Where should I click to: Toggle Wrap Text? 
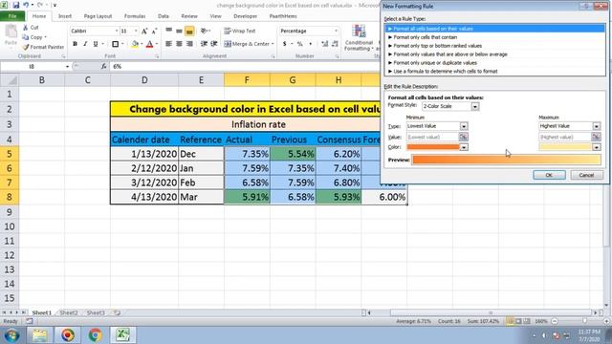click(x=240, y=31)
